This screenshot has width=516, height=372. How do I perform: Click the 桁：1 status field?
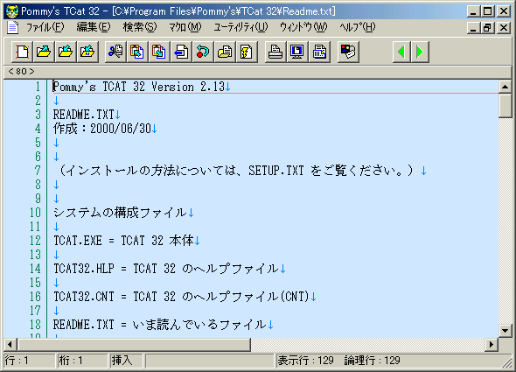click(82, 361)
